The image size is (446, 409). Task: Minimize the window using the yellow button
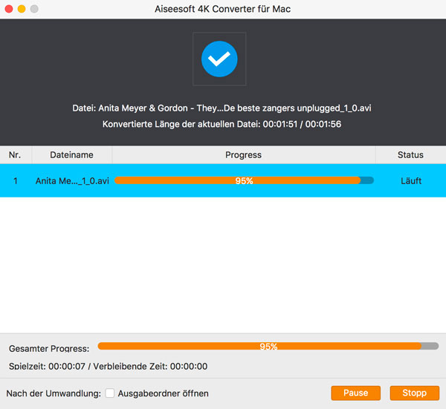pyautogui.click(x=21, y=8)
